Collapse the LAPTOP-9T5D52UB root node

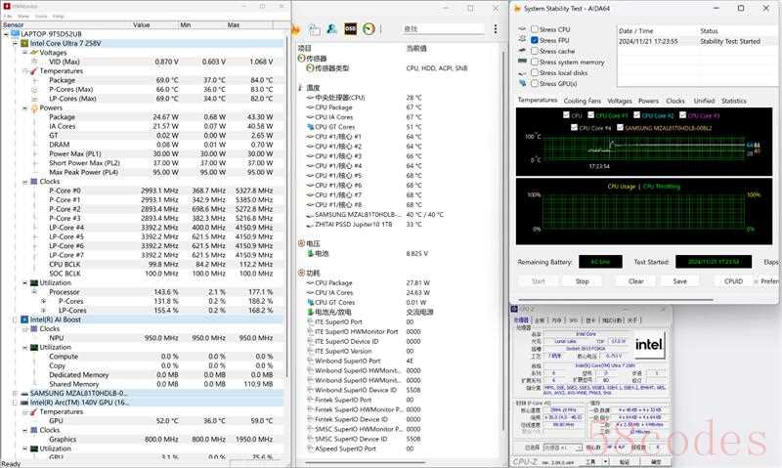click(x=5, y=33)
